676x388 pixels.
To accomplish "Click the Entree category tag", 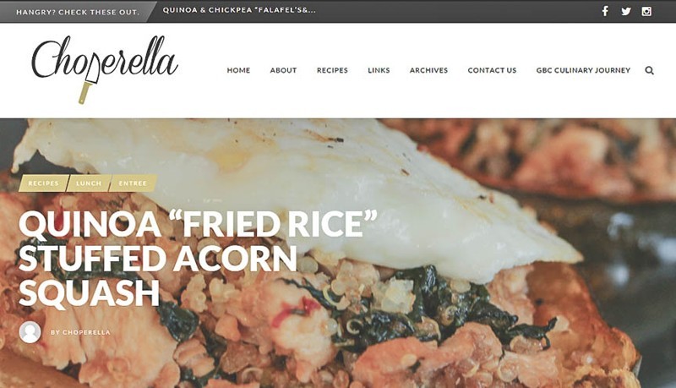I will click(x=133, y=183).
